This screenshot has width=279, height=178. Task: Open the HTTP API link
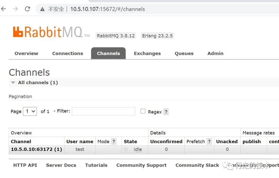(25, 165)
